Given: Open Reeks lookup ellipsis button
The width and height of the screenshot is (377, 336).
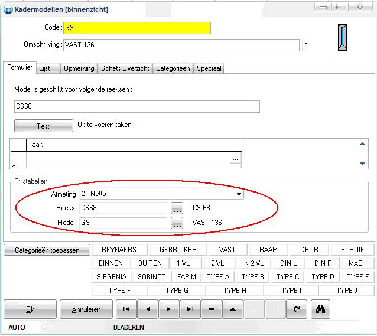Looking at the screenshot, I should [x=177, y=208].
